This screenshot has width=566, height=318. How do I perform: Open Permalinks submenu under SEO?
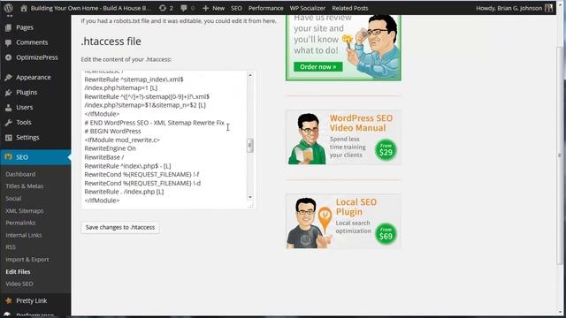(20, 223)
